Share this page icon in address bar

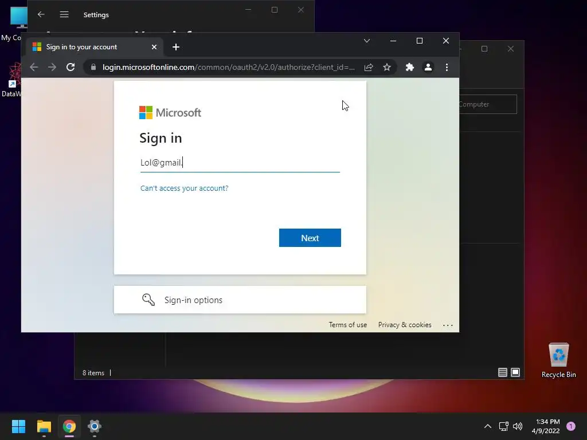tap(369, 68)
